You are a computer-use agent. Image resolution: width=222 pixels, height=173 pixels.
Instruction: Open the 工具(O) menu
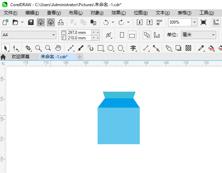[207, 13]
